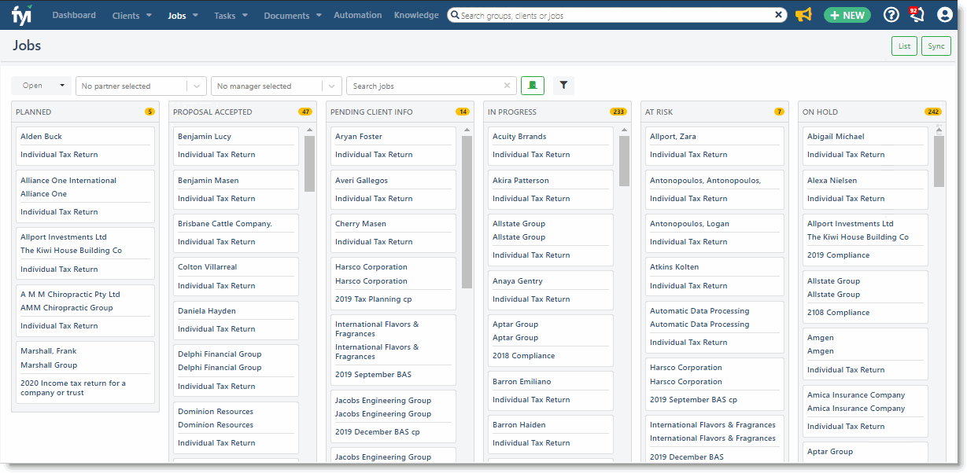Click the FYI logo icon
The width and height of the screenshot is (967, 473).
pos(22,15)
